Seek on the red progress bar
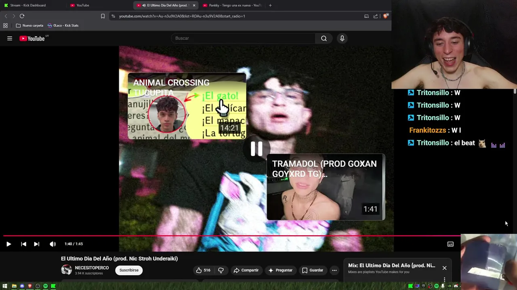 tap(231, 236)
